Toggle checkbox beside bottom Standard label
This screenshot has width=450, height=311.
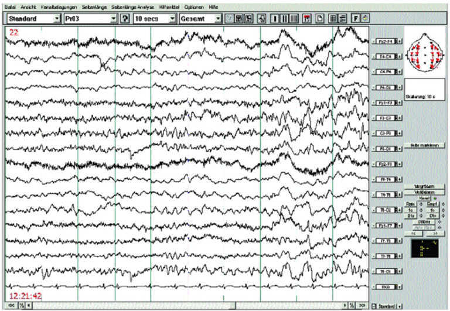click(x=374, y=306)
